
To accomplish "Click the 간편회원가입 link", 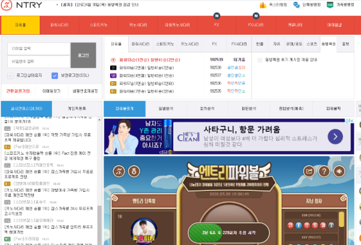I will pos(18,91).
